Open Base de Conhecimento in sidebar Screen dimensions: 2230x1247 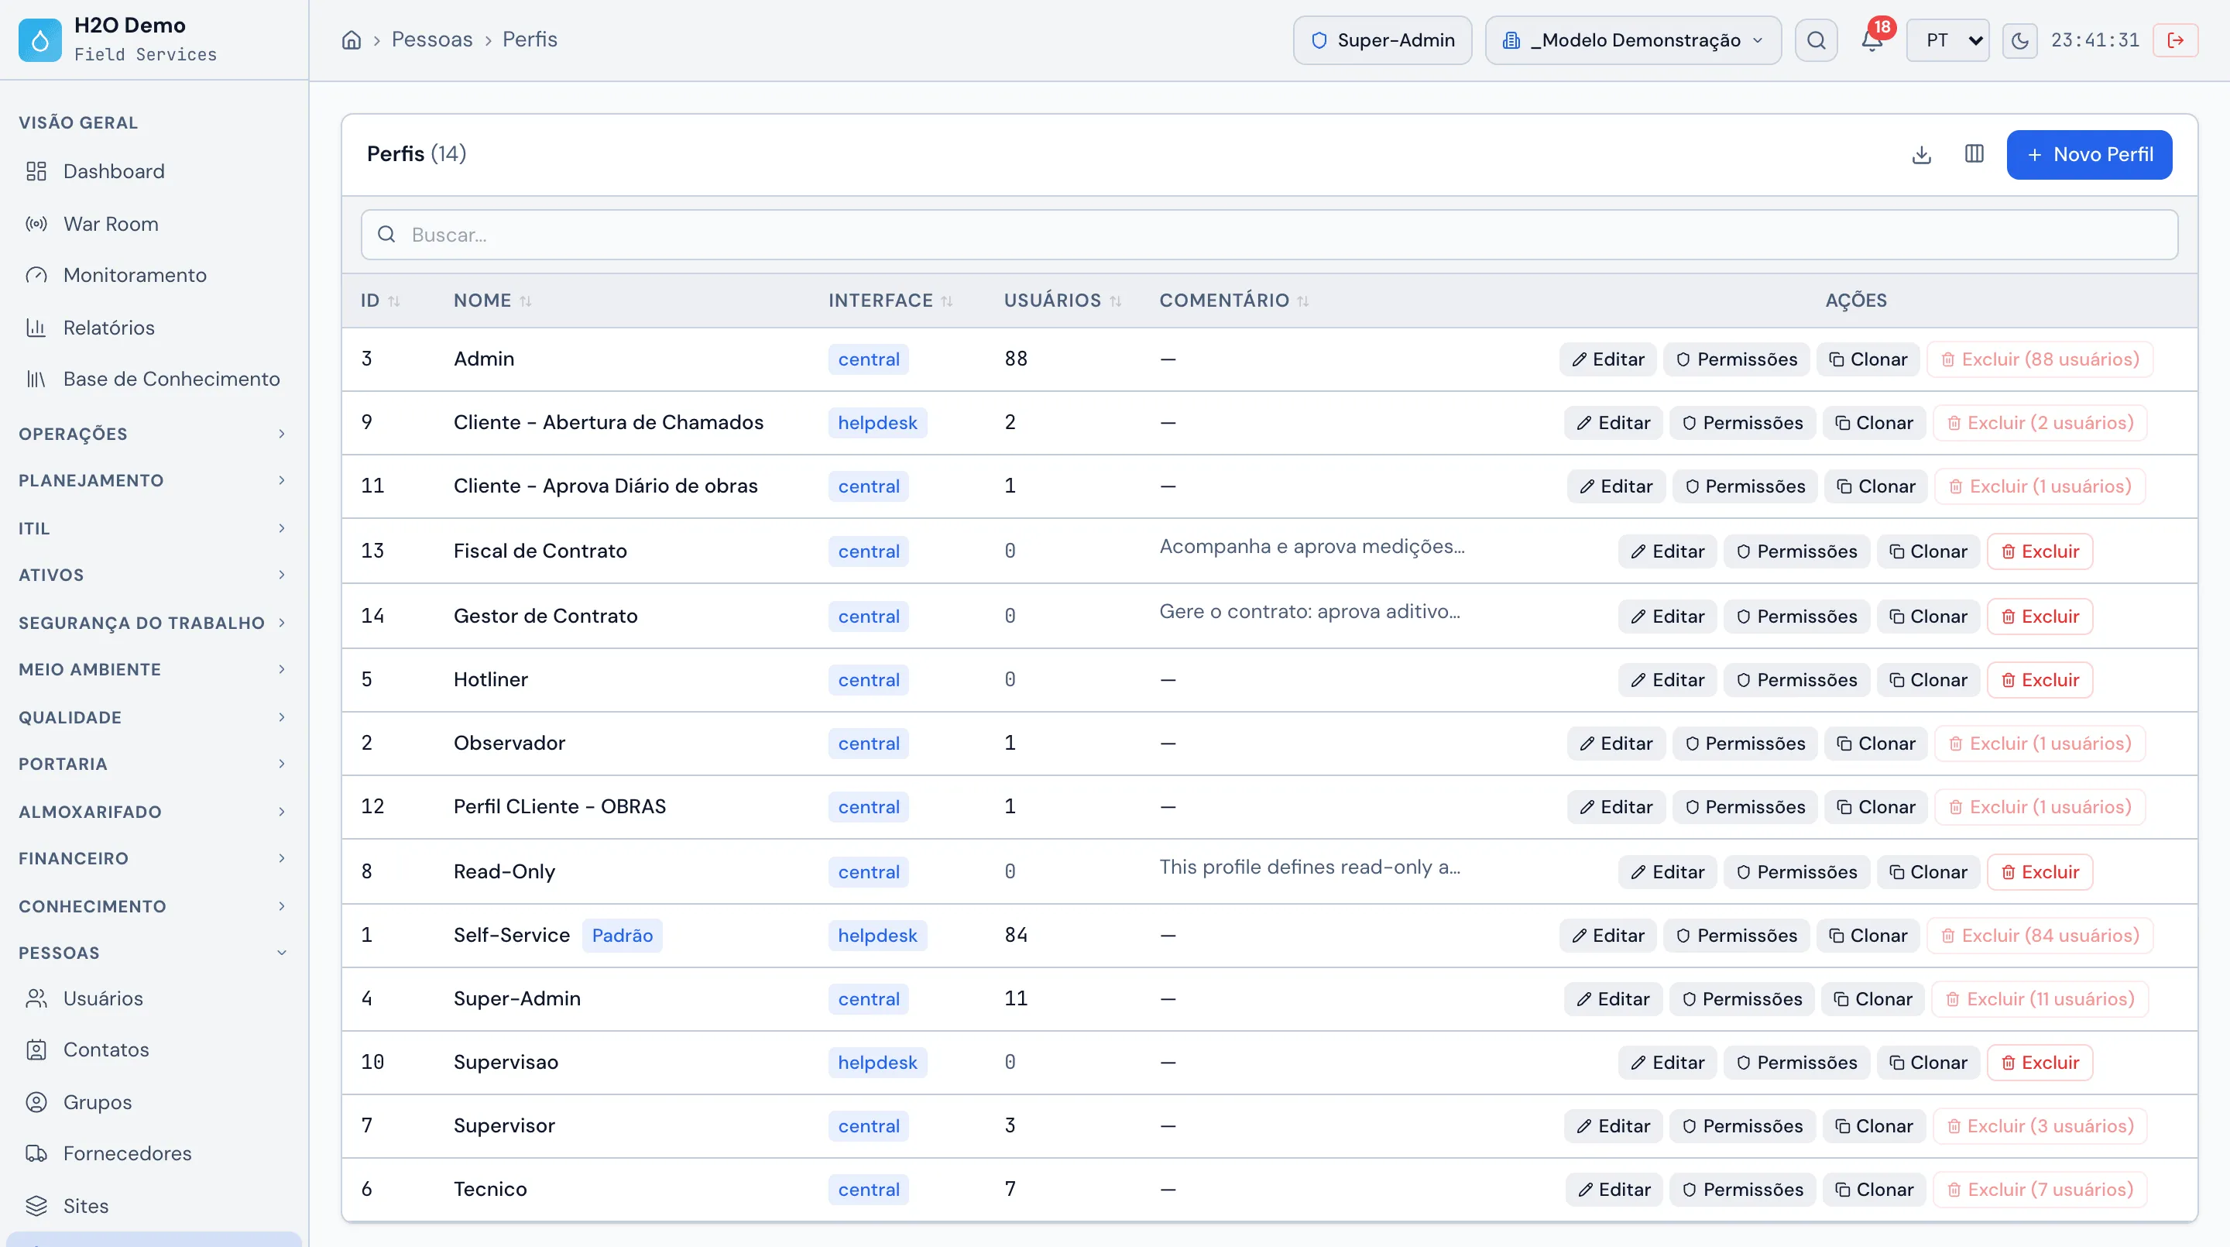coord(154,380)
